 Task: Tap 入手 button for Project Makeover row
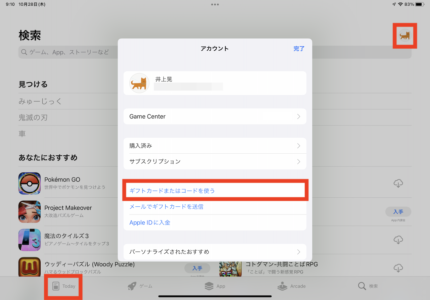[x=398, y=212]
